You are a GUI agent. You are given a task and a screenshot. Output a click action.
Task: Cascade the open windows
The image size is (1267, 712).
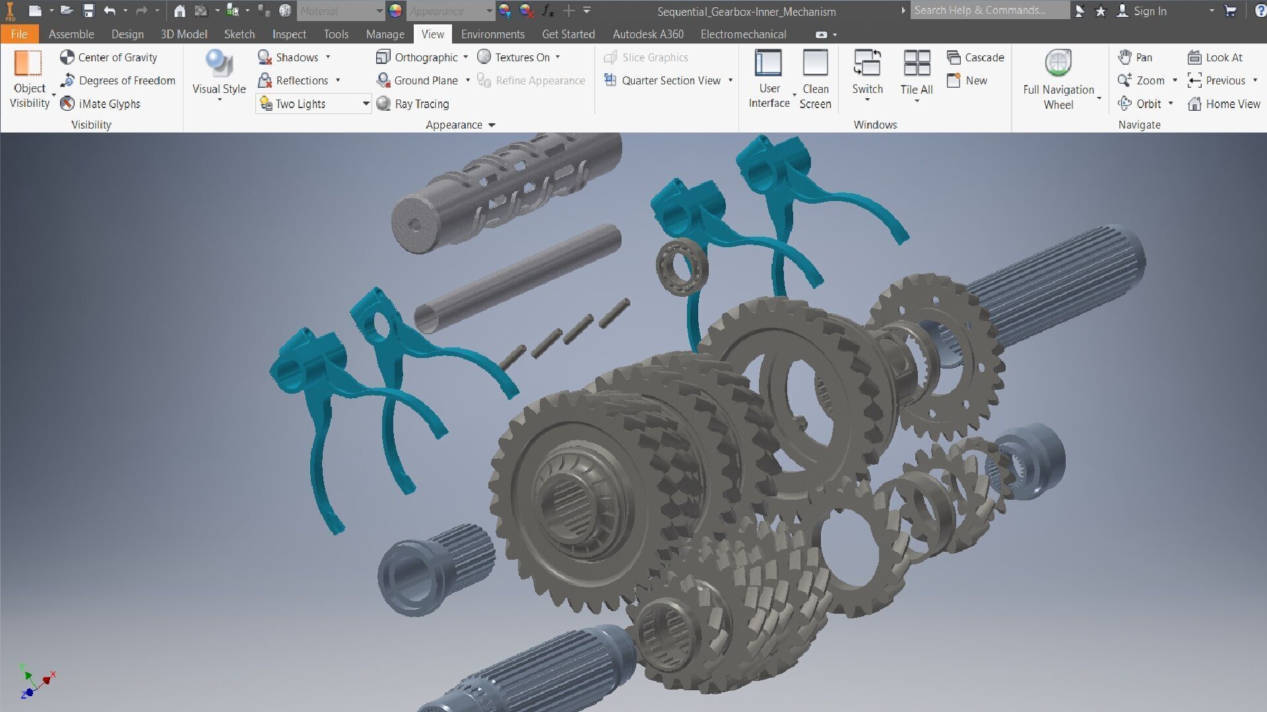pos(975,57)
